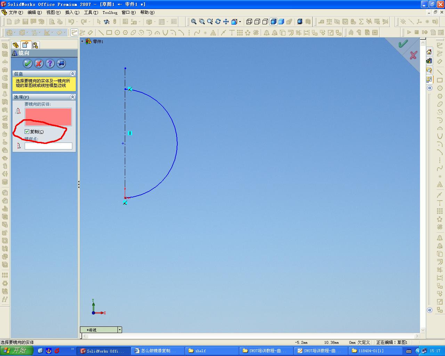
Task: Click the 欠定义 status bar text
Action: click(x=364, y=342)
